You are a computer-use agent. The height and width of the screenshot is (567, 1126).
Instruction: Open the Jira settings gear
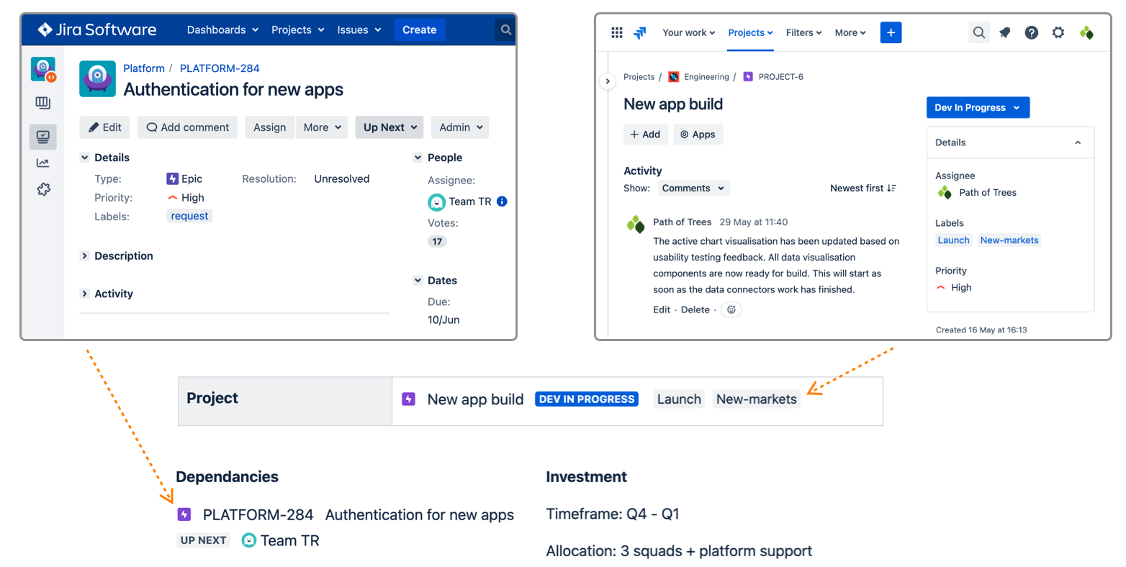[x=1058, y=32]
